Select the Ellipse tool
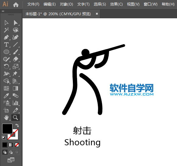Viewport: 177px width, 166px height. point(6,52)
